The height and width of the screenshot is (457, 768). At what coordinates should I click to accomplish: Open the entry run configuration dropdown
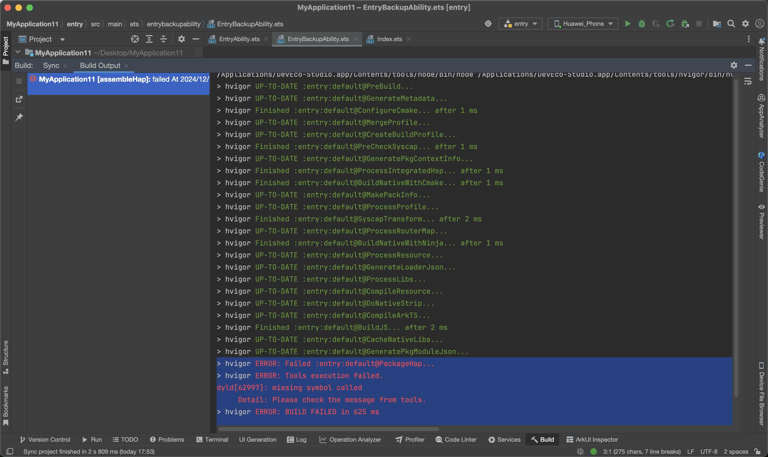520,23
